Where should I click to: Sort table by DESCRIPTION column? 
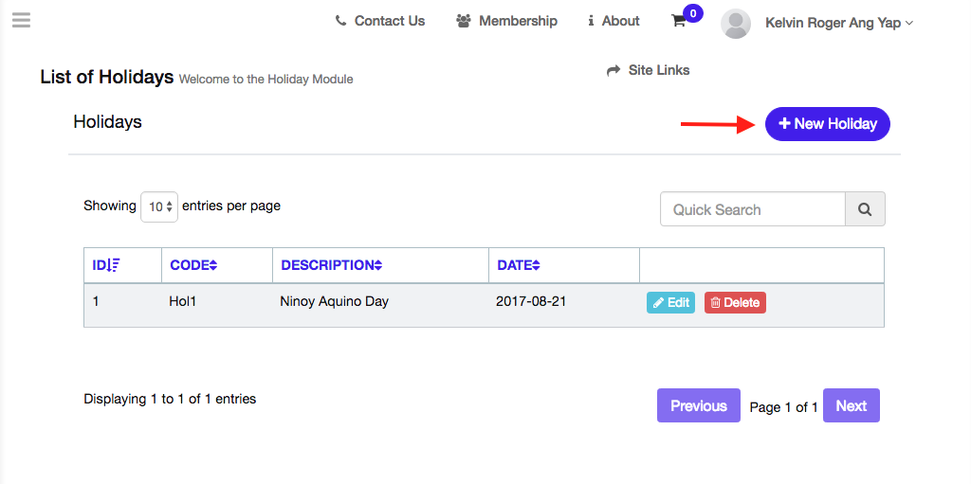click(331, 265)
